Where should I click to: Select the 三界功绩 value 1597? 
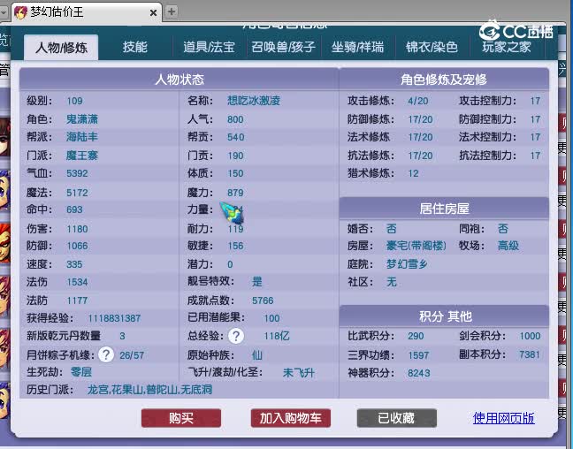tap(418, 355)
